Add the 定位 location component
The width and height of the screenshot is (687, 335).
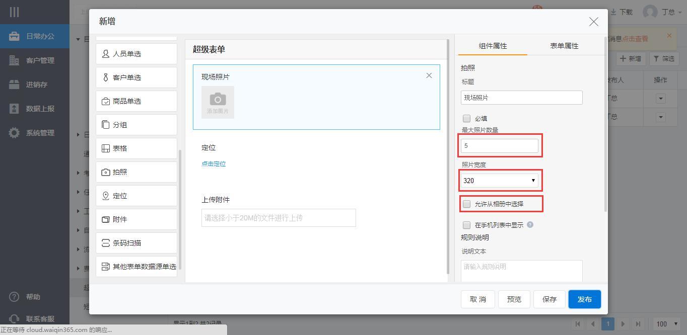136,196
